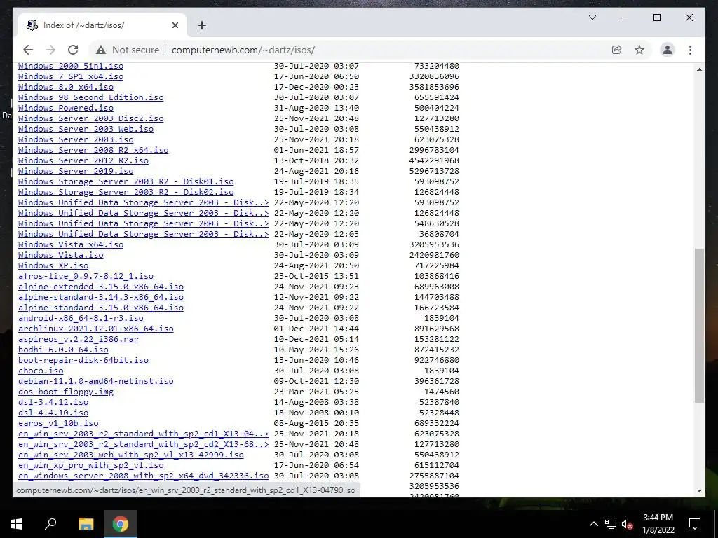Click boot-repair-disk-64bit.iso
Image resolution: width=718 pixels, height=538 pixels.
(x=83, y=361)
